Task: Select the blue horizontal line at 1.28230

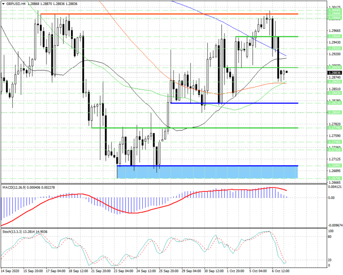Action: click(x=234, y=103)
